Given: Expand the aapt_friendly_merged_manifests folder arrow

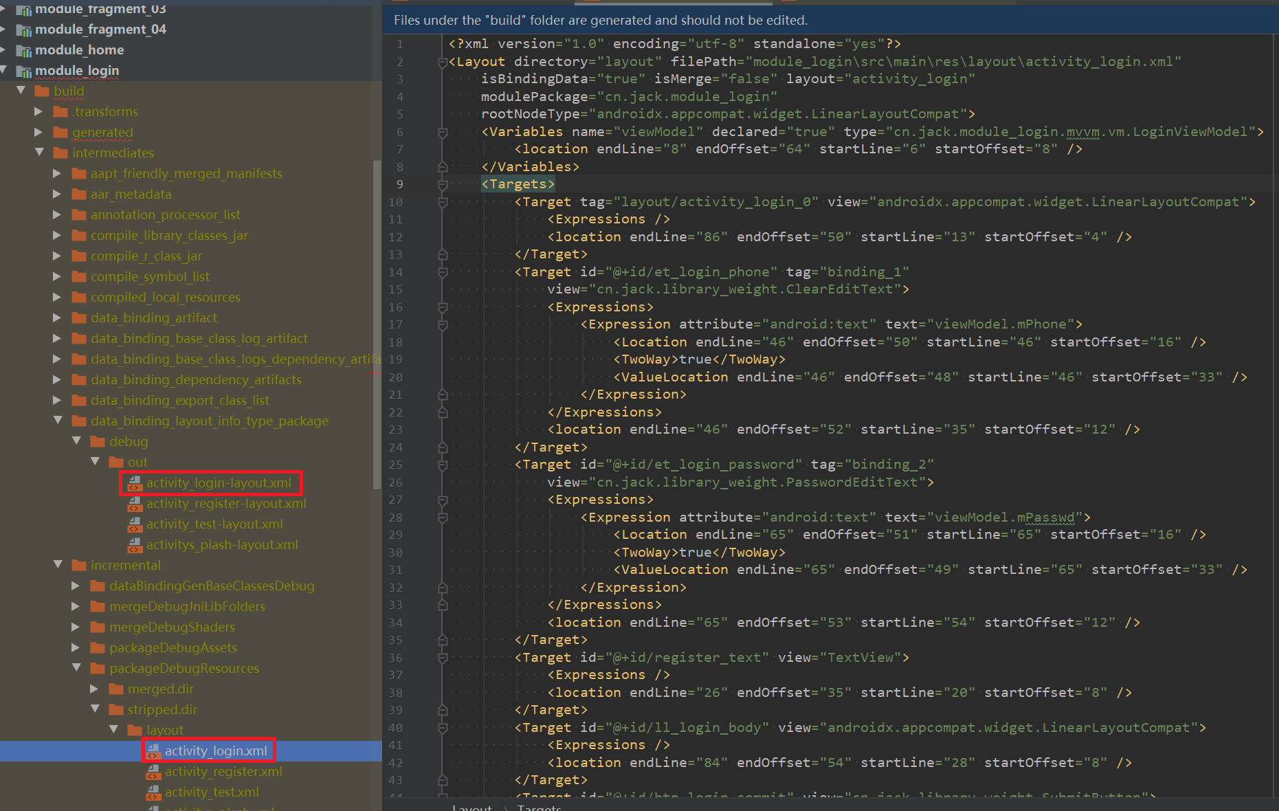Looking at the screenshot, I should coord(58,173).
